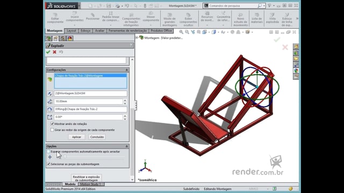Switch to the Avaliar tab
The image size is (344, 193).
coord(99,31)
